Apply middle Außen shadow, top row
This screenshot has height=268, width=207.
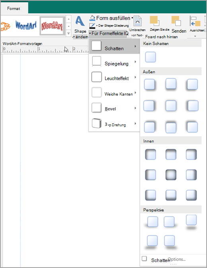click(x=171, y=84)
